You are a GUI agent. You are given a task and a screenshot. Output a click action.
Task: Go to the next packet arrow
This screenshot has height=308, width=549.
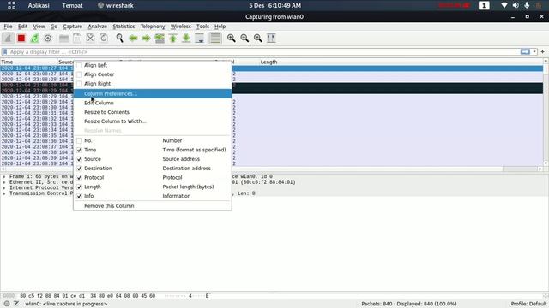point(146,38)
